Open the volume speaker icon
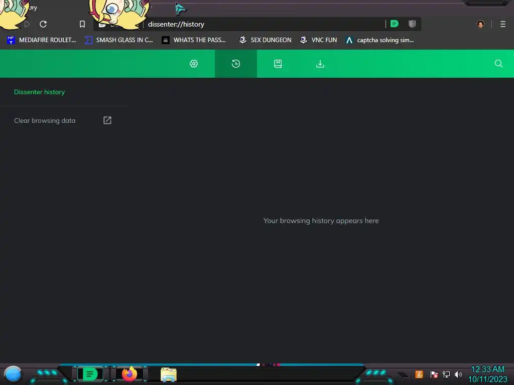The width and height of the screenshot is (514, 385). tap(458, 374)
